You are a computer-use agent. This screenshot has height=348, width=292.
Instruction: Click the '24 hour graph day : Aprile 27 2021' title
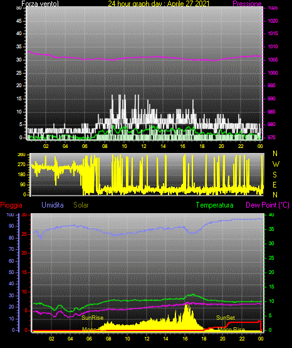pos(159,4)
